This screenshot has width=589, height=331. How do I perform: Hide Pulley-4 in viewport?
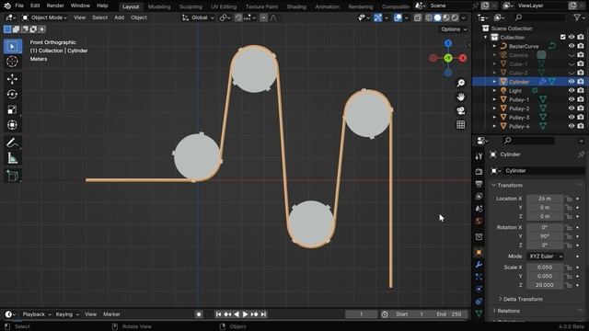pyautogui.click(x=572, y=126)
